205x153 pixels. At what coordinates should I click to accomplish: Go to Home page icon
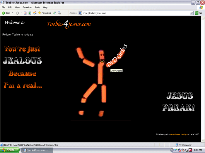(35, 13)
